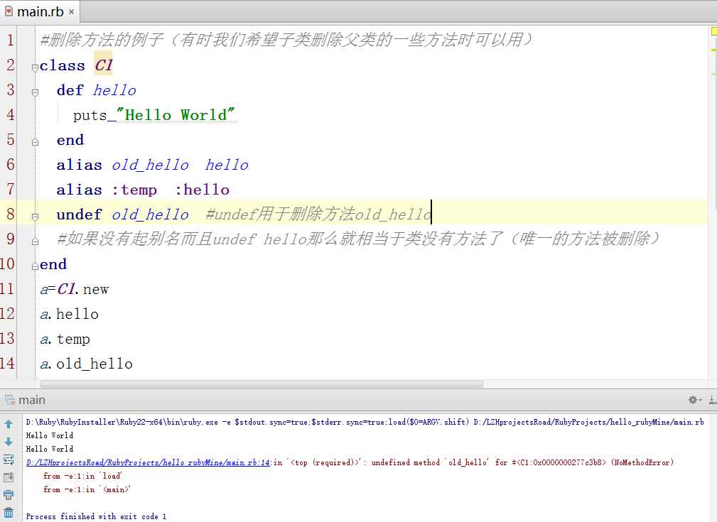Click the a.old_hello call on line 14
Viewport: 717px width, 522px height.
pos(87,364)
